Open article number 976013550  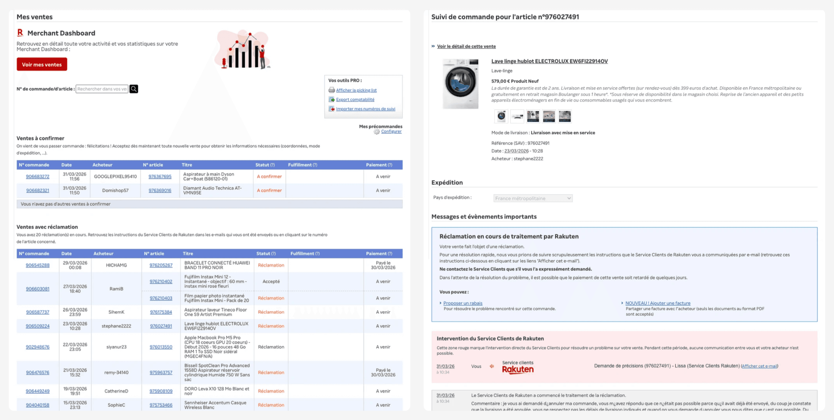point(161,347)
